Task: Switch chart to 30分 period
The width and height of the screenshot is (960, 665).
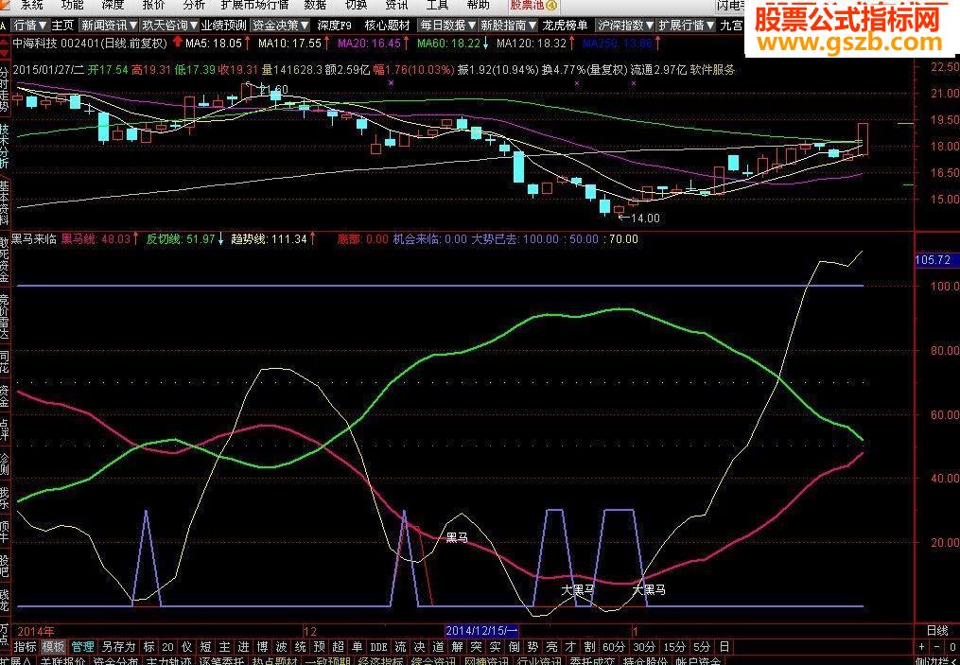Action: [643, 647]
